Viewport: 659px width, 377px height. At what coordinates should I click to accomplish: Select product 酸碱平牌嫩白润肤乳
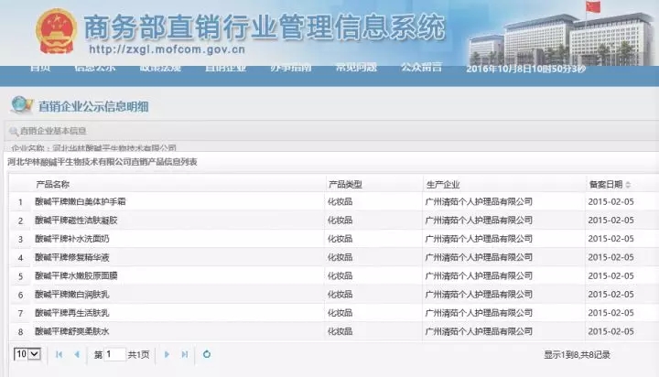click(x=72, y=295)
